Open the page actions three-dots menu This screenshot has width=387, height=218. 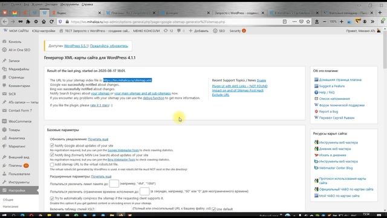tap(294, 22)
